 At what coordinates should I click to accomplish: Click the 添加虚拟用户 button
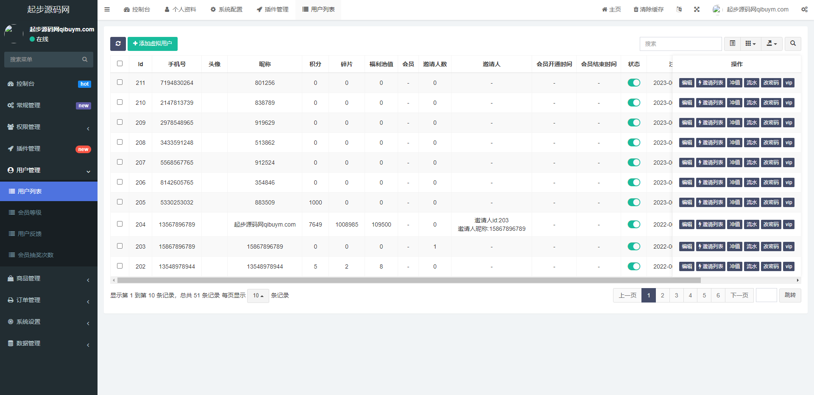pos(153,44)
